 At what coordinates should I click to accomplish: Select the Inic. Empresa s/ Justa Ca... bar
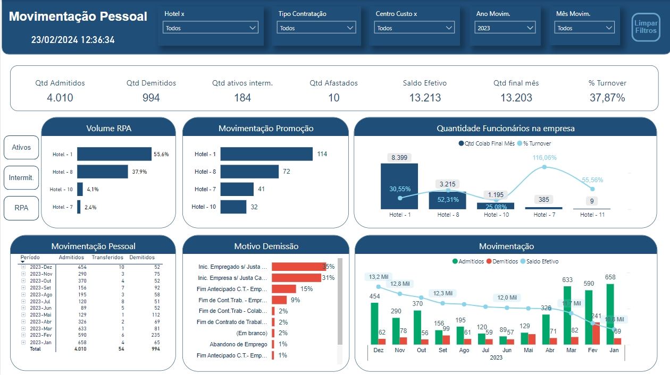(x=296, y=278)
